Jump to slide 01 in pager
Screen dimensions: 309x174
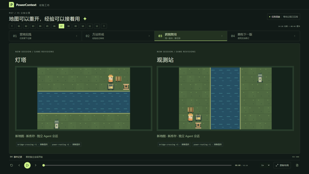coord(19,26)
